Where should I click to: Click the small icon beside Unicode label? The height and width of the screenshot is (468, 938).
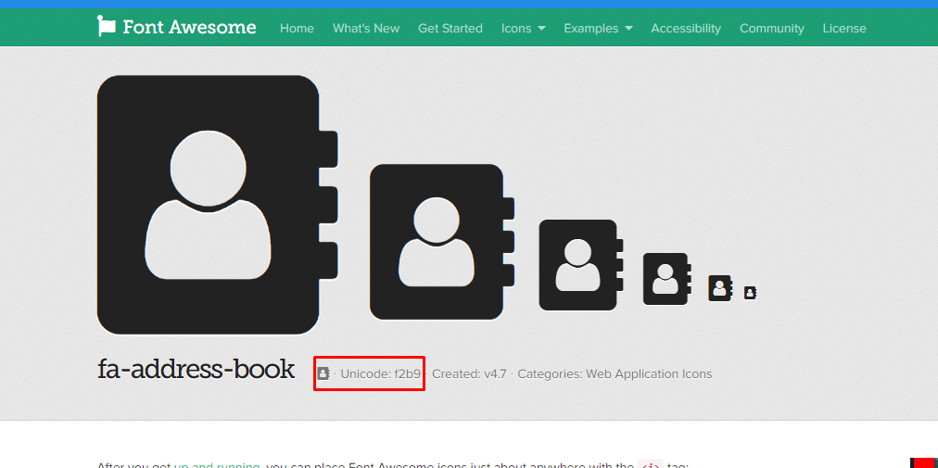click(323, 373)
